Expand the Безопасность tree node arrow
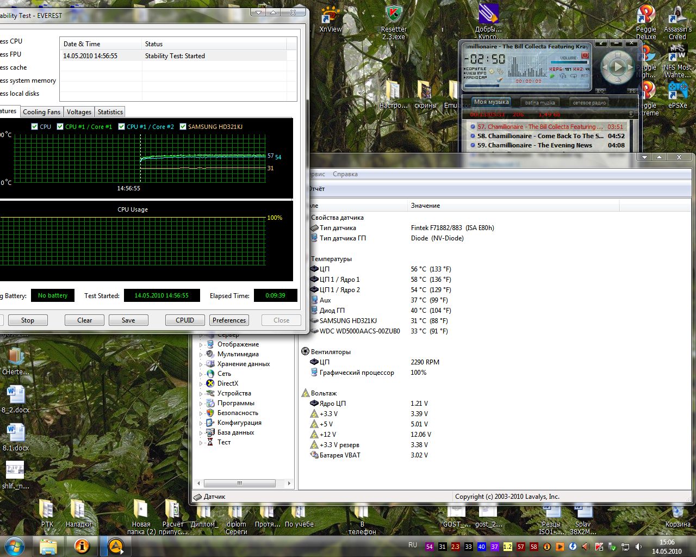The height and width of the screenshot is (557, 696). pos(201,413)
